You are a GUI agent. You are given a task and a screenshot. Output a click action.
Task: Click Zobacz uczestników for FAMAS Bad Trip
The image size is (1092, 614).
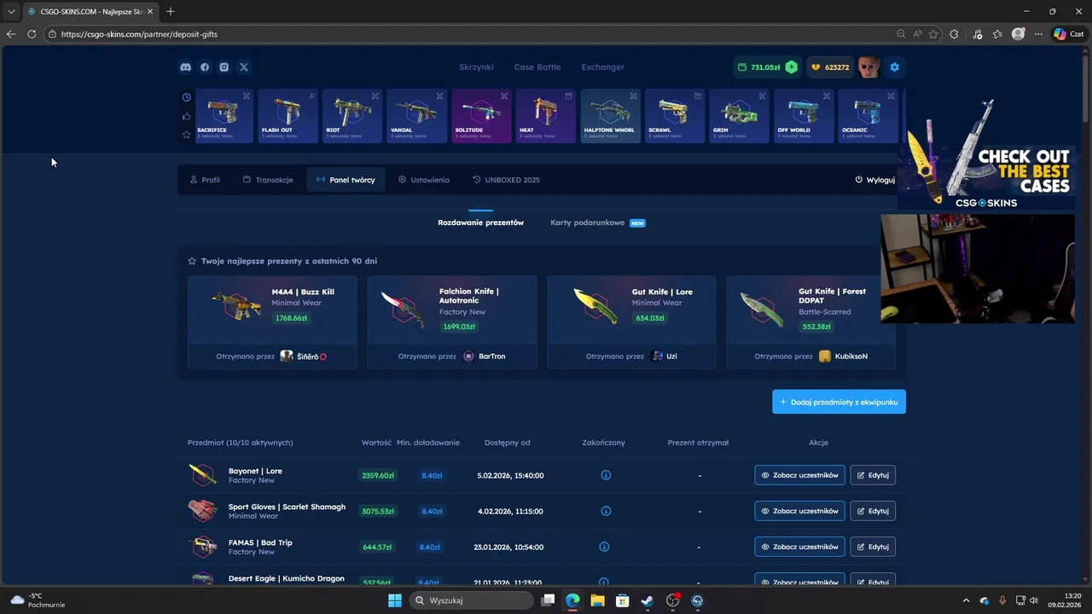click(799, 547)
